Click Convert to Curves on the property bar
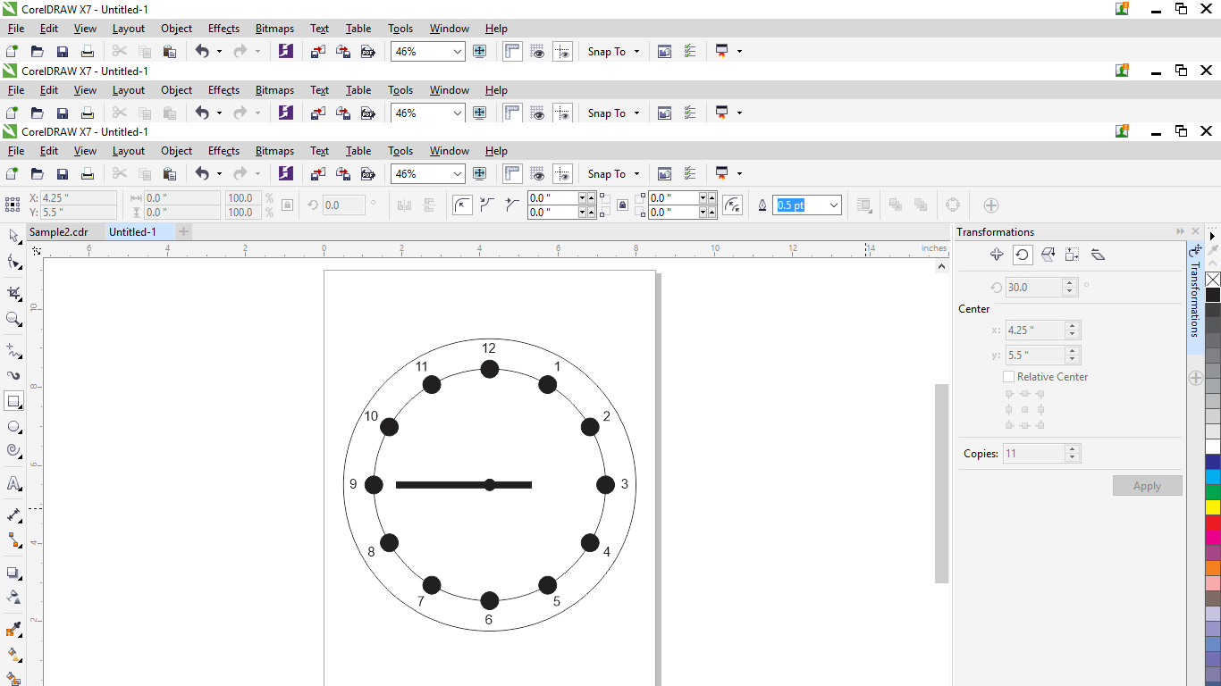The width and height of the screenshot is (1221, 686). pyautogui.click(x=953, y=205)
